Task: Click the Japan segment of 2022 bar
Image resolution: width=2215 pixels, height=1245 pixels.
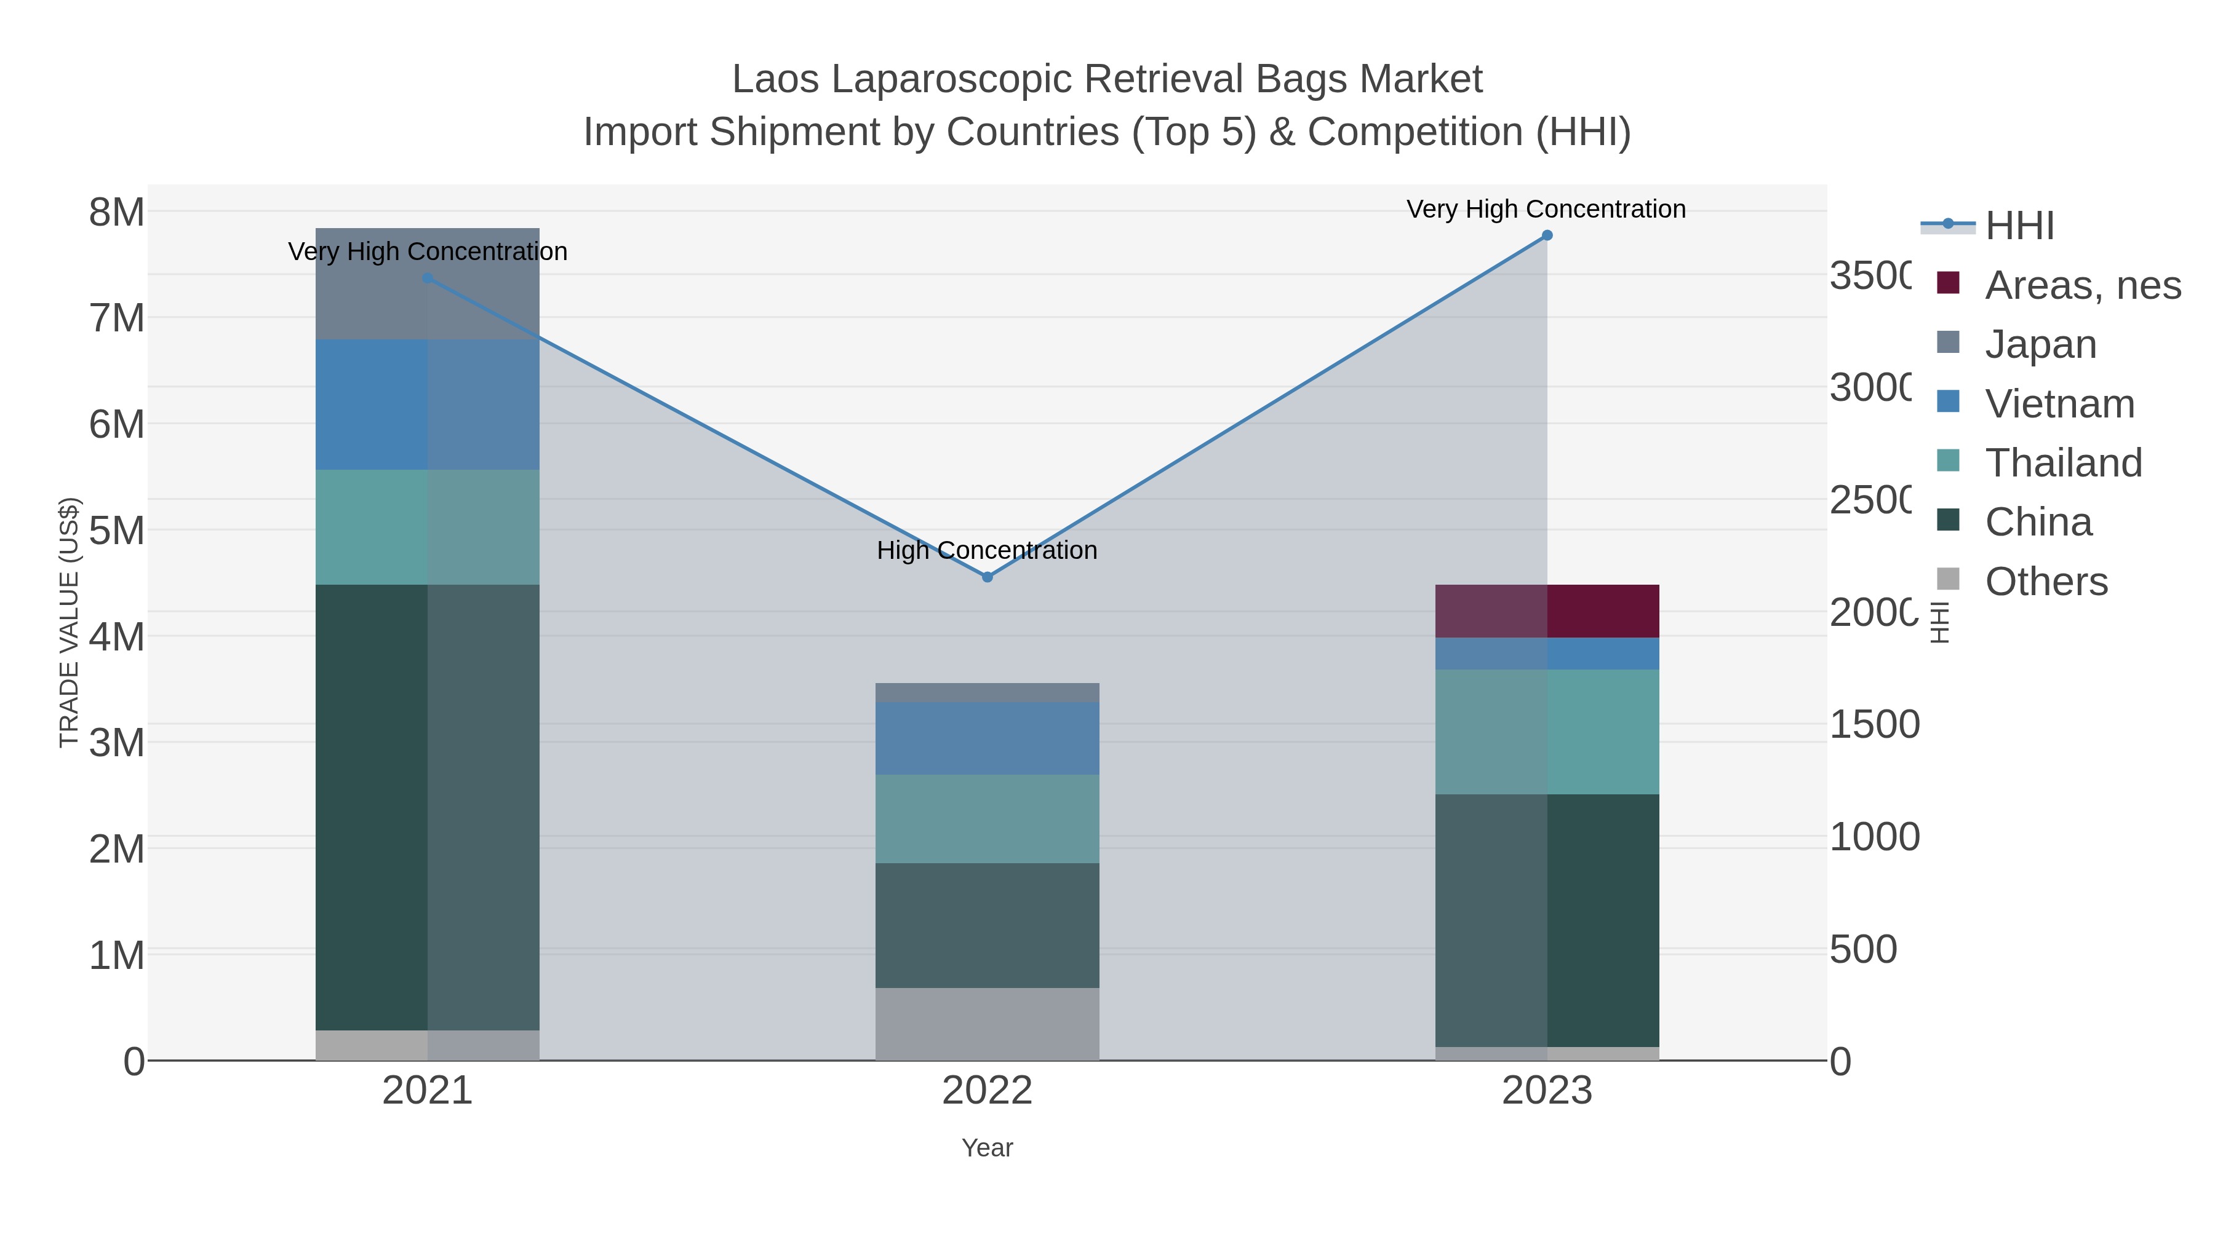Action: [x=987, y=694]
